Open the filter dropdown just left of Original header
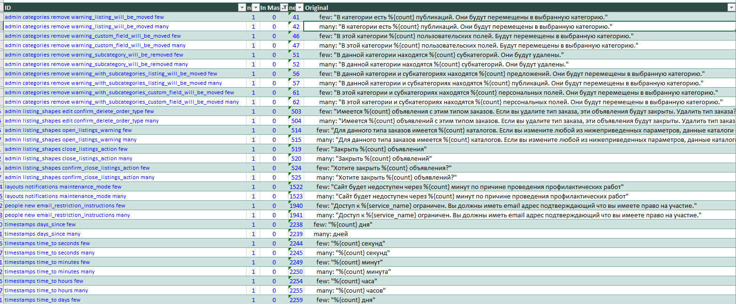This screenshot has height=304, width=736. [300, 8]
